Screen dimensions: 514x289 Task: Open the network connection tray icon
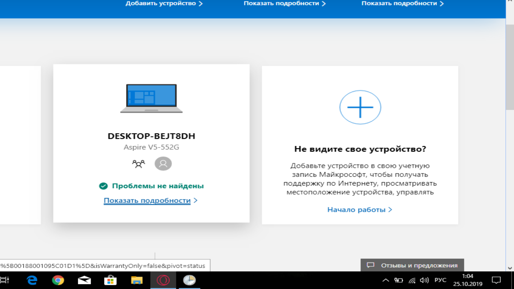tap(412, 280)
